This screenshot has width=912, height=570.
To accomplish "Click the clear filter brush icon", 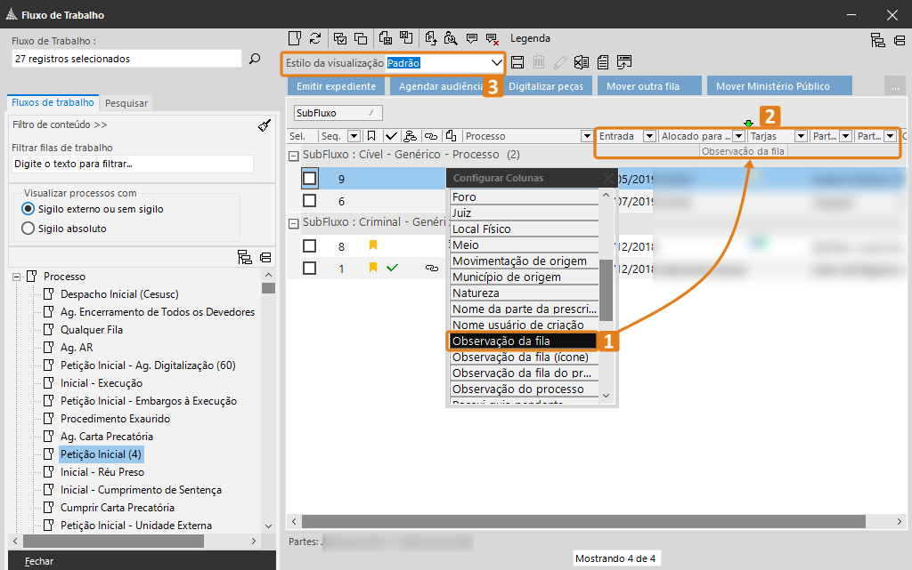I will point(264,125).
